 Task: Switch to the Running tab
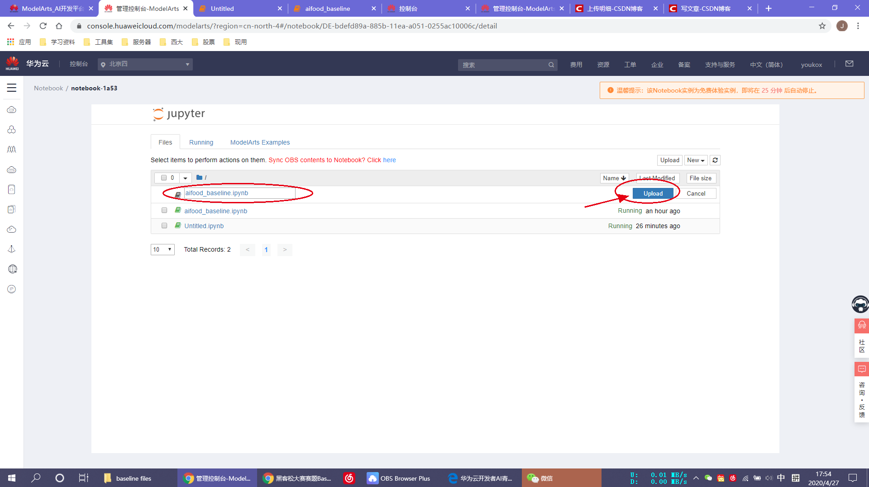click(x=201, y=142)
